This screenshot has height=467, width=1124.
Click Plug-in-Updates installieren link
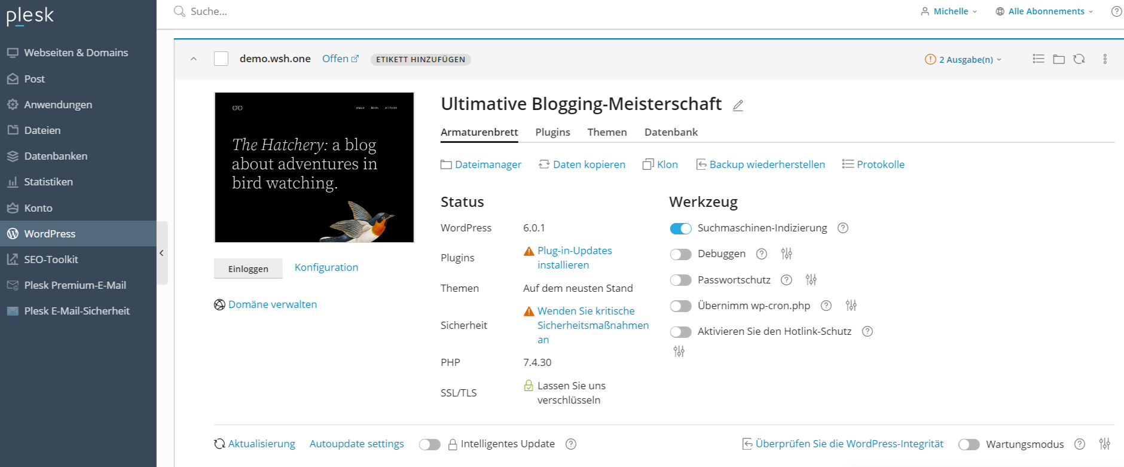[575, 258]
